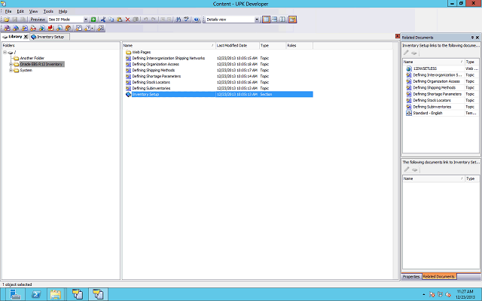Image resolution: width=482 pixels, height=301 pixels.
Task: Select the Defining Shipping Methods topic
Action: [156, 70]
